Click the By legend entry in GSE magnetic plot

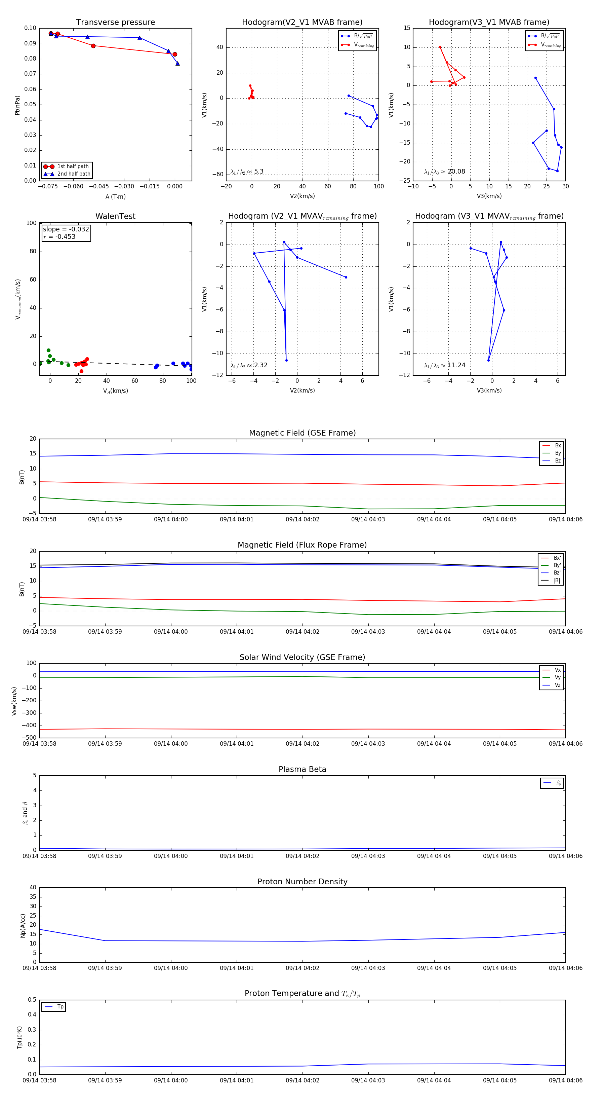tap(552, 453)
